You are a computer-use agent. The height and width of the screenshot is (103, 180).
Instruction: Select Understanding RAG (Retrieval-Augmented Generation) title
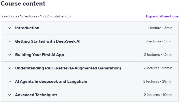click(68, 68)
